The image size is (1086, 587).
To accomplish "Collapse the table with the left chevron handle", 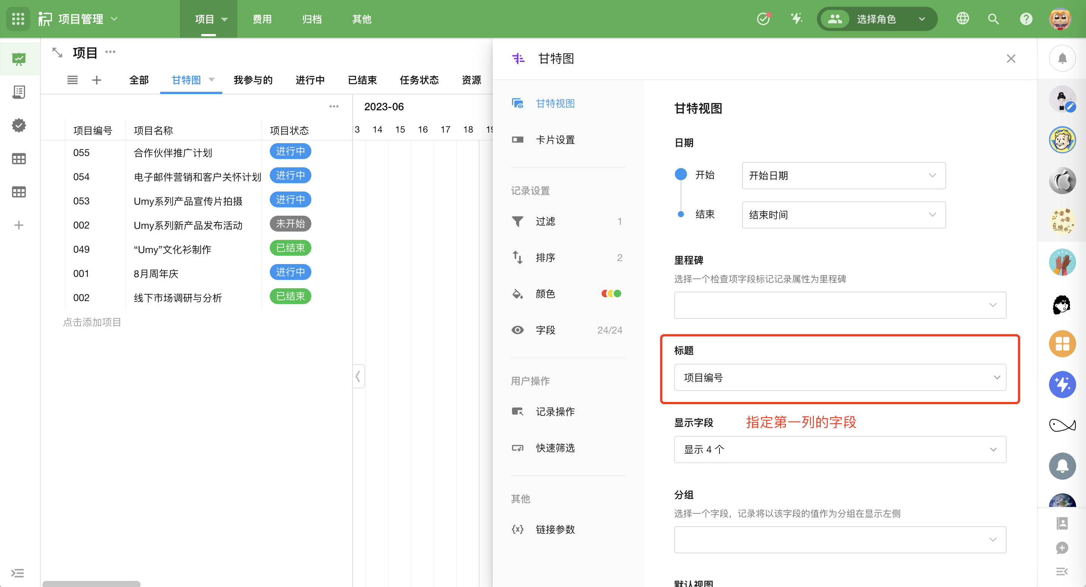I will coord(358,376).
